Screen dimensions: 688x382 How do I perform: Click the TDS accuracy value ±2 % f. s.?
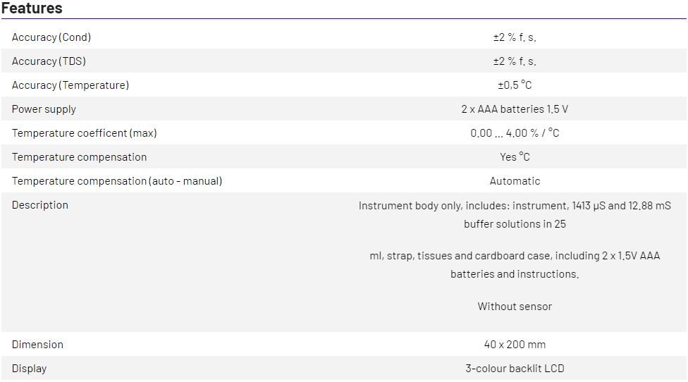(x=515, y=61)
